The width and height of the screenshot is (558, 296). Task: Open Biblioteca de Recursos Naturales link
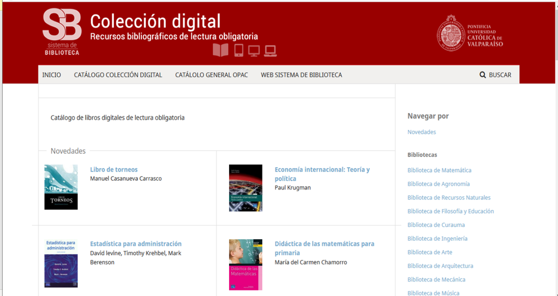click(449, 197)
